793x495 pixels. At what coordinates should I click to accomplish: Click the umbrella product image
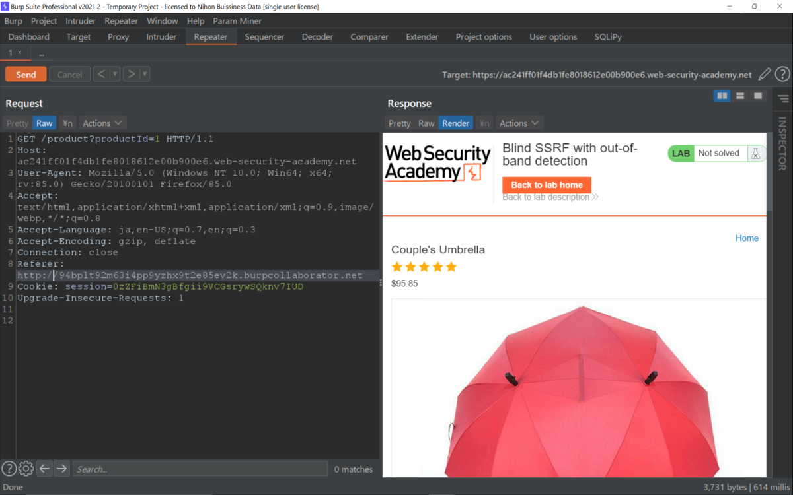(x=578, y=388)
